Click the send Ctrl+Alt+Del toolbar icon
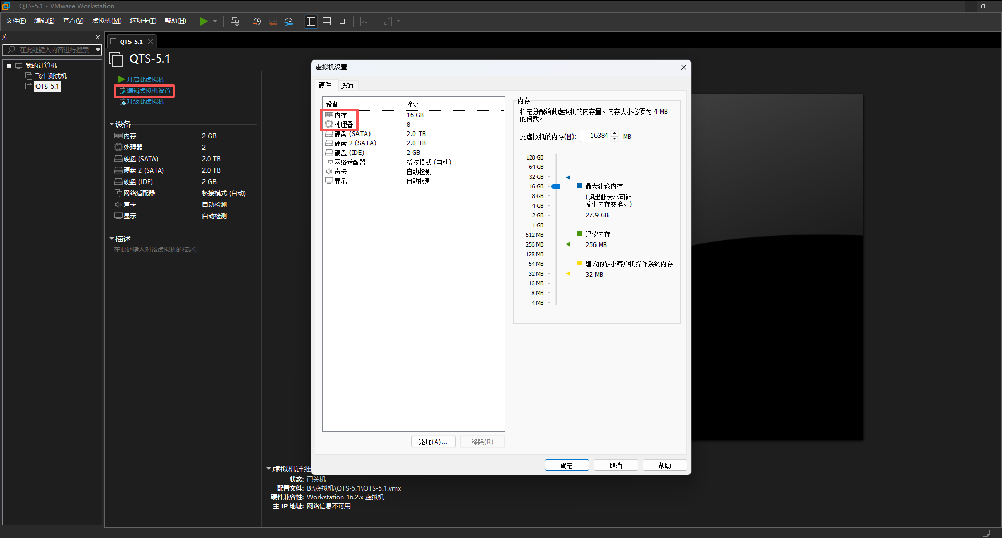Viewport: 1002px width, 538px height. point(235,21)
